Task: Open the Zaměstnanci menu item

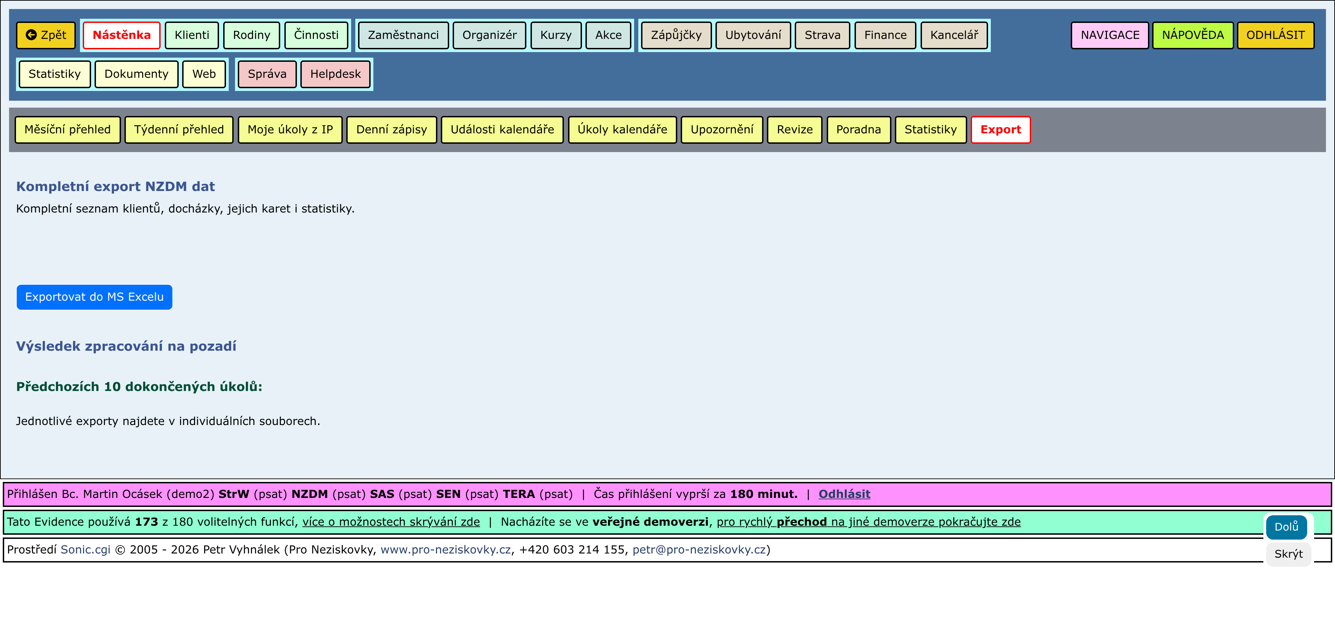Action: point(403,35)
